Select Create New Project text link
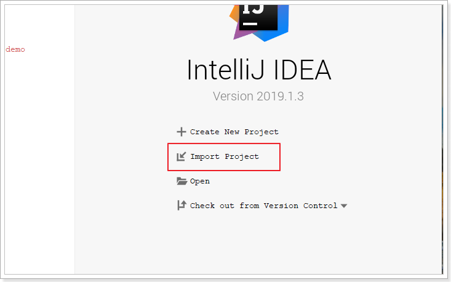This screenshot has height=282, width=451. (x=234, y=132)
